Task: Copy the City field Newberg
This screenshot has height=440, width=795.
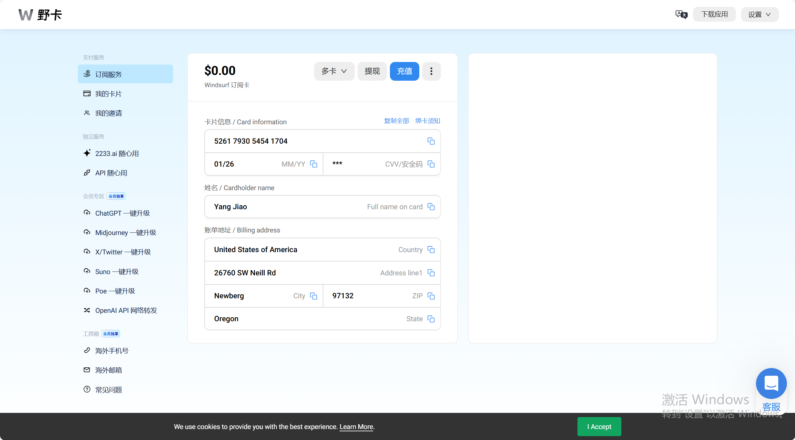Action: [313, 296]
